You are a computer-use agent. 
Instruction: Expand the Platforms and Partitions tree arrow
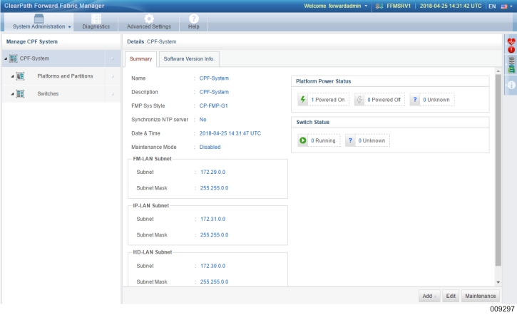click(12, 76)
